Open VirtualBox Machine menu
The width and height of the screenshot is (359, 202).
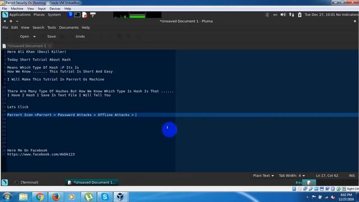point(17,9)
